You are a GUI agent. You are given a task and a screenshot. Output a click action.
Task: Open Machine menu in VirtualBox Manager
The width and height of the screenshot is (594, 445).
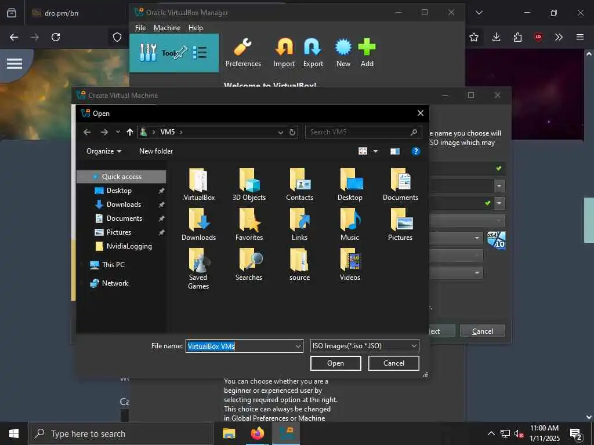(x=167, y=28)
